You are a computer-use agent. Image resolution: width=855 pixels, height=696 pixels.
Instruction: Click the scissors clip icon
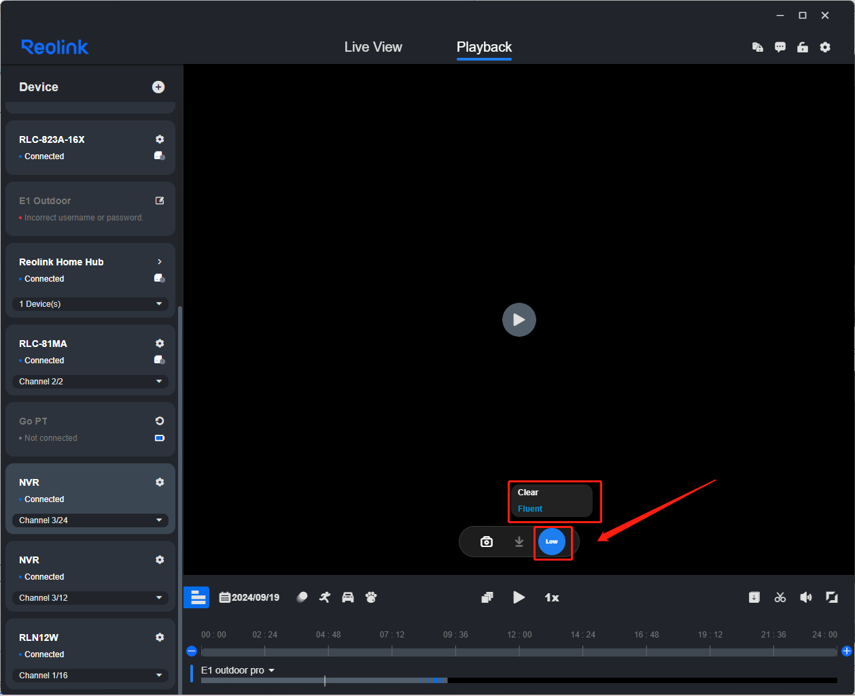coord(780,597)
